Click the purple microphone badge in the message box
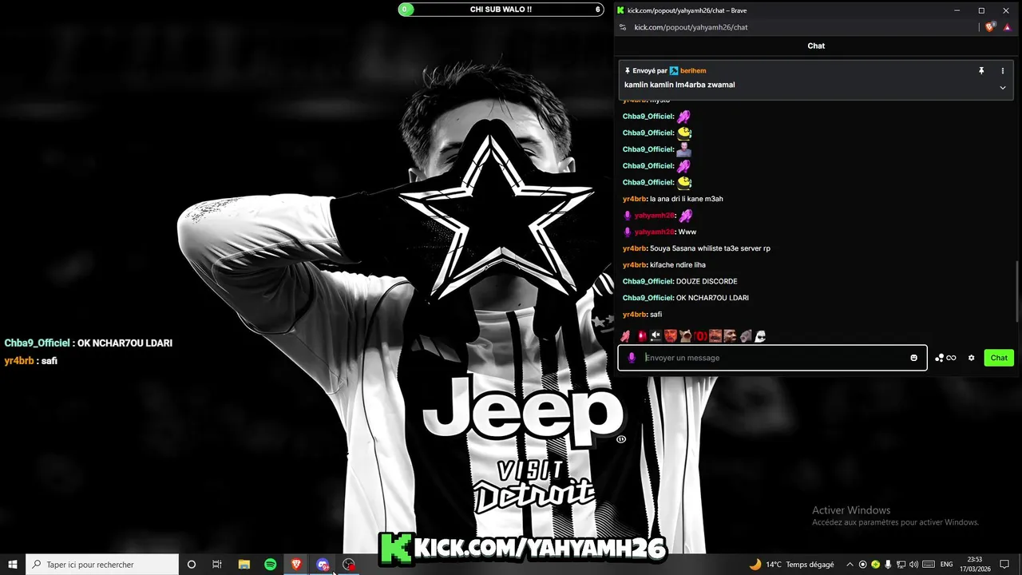Screen dimensions: 1022x575 pos(632,358)
